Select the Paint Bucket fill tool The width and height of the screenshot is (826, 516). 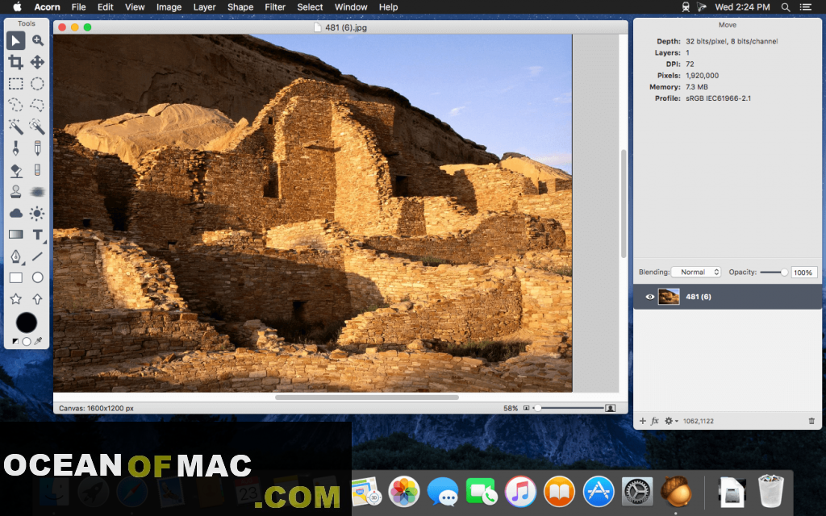tap(16, 170)
